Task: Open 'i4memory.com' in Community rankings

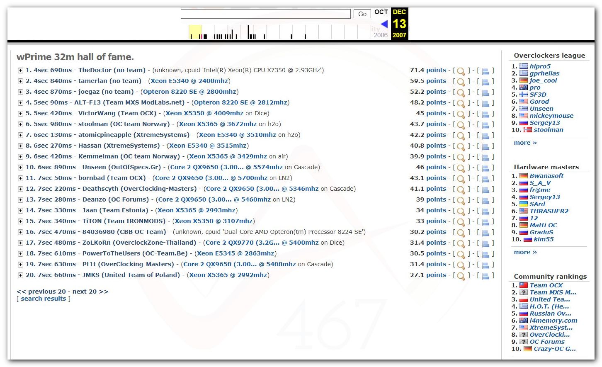Action: pyautogui.click(x=553, y=321)
